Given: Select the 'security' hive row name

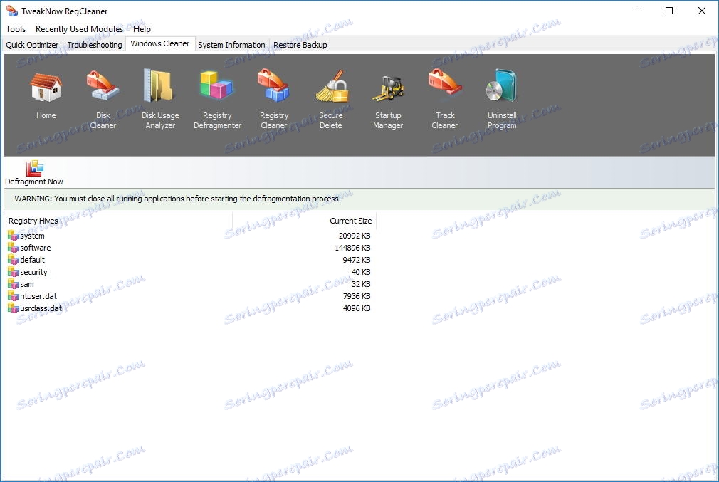Looking at the screenshot, I should [x=33, y=272].
